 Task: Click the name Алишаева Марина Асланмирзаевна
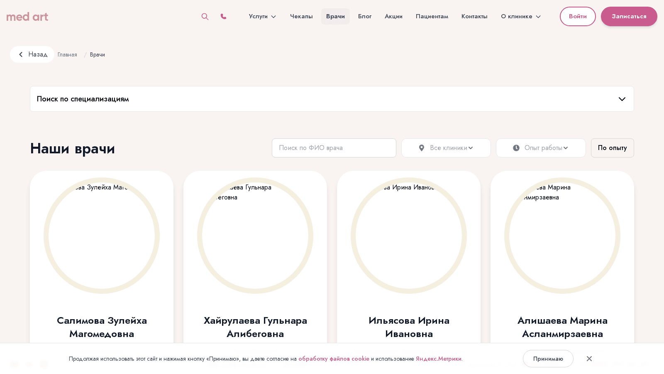tap(562, 327)
